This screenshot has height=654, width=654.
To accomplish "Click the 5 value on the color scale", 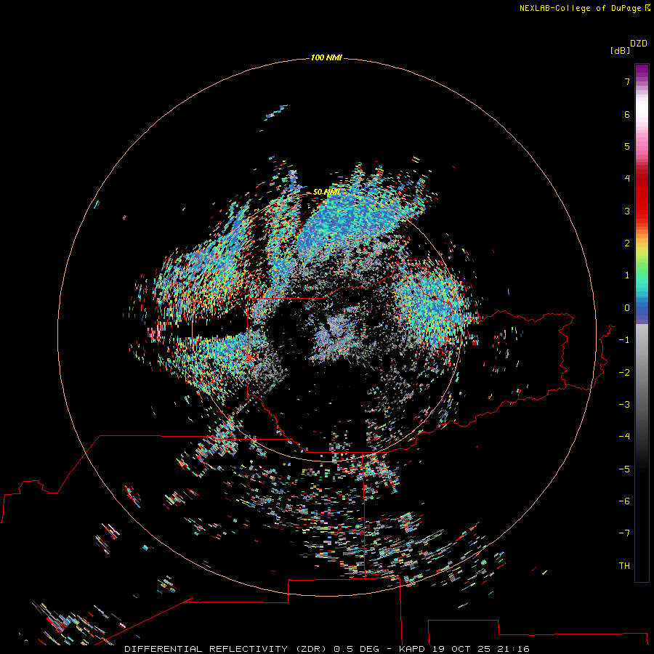I will [x=627, y=146].
